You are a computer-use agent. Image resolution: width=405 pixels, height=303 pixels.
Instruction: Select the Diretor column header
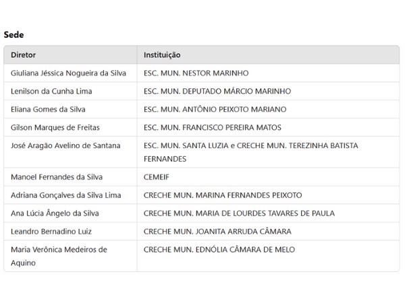[x=70, y=55]
